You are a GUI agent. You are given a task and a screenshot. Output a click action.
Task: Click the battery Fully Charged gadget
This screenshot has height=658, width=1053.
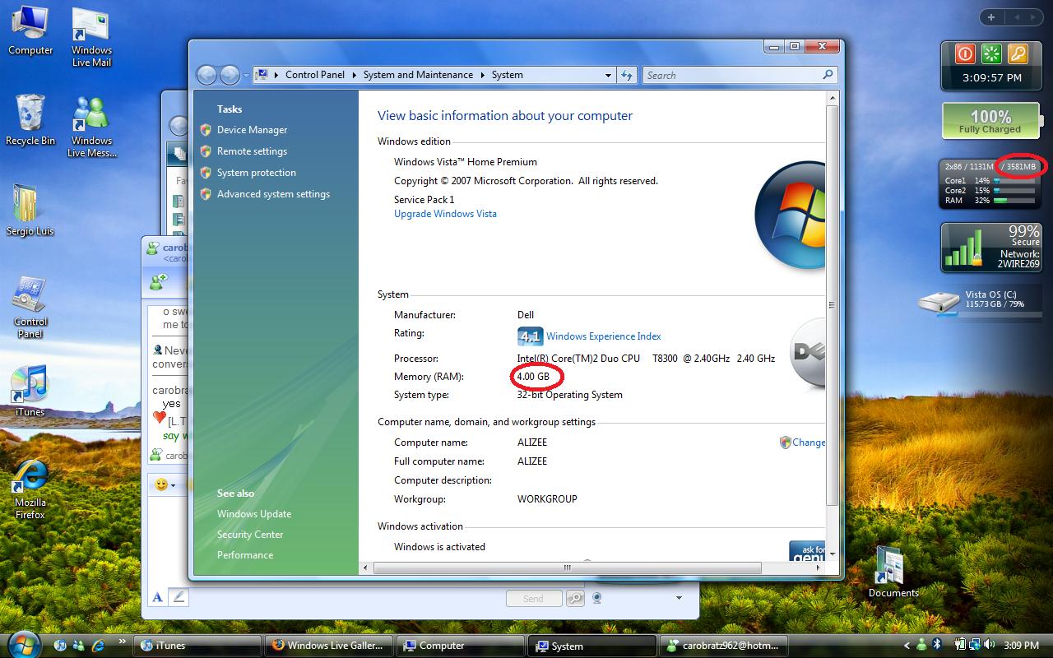coord(990,122)
